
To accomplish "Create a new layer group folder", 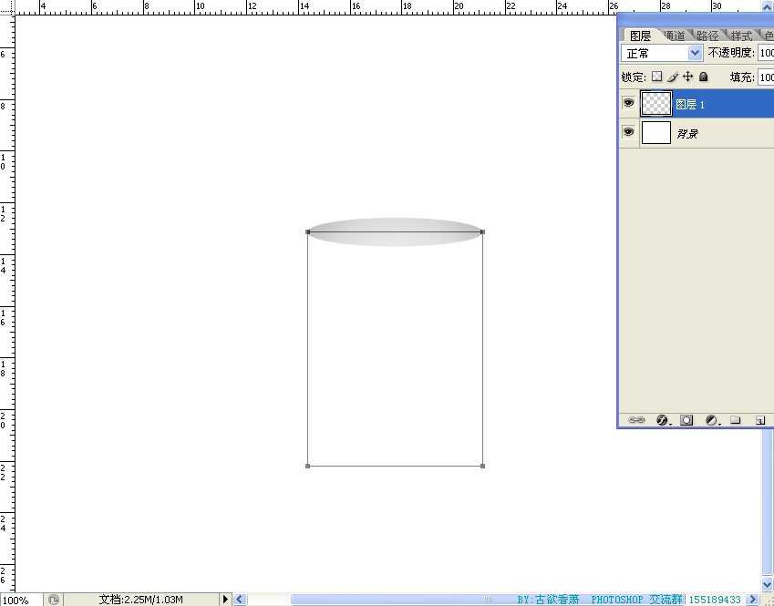I will (735, 420).
